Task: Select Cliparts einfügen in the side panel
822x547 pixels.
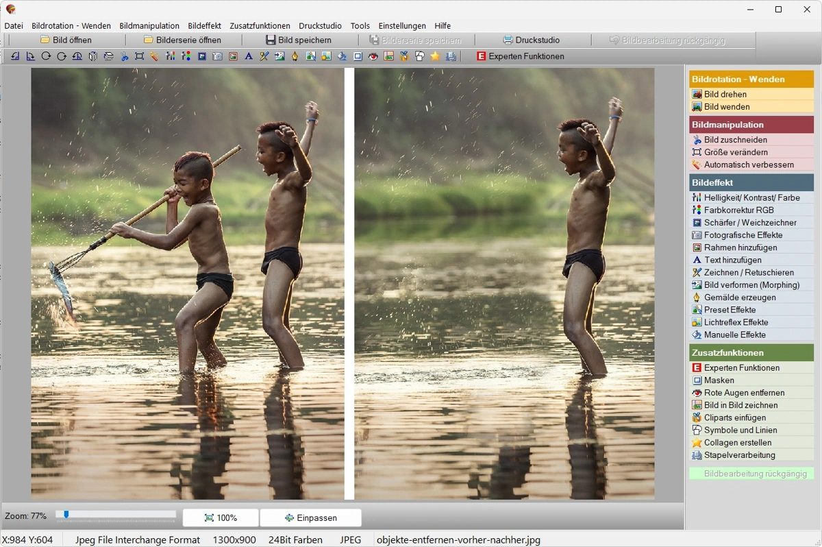Action: pos(735,417)
